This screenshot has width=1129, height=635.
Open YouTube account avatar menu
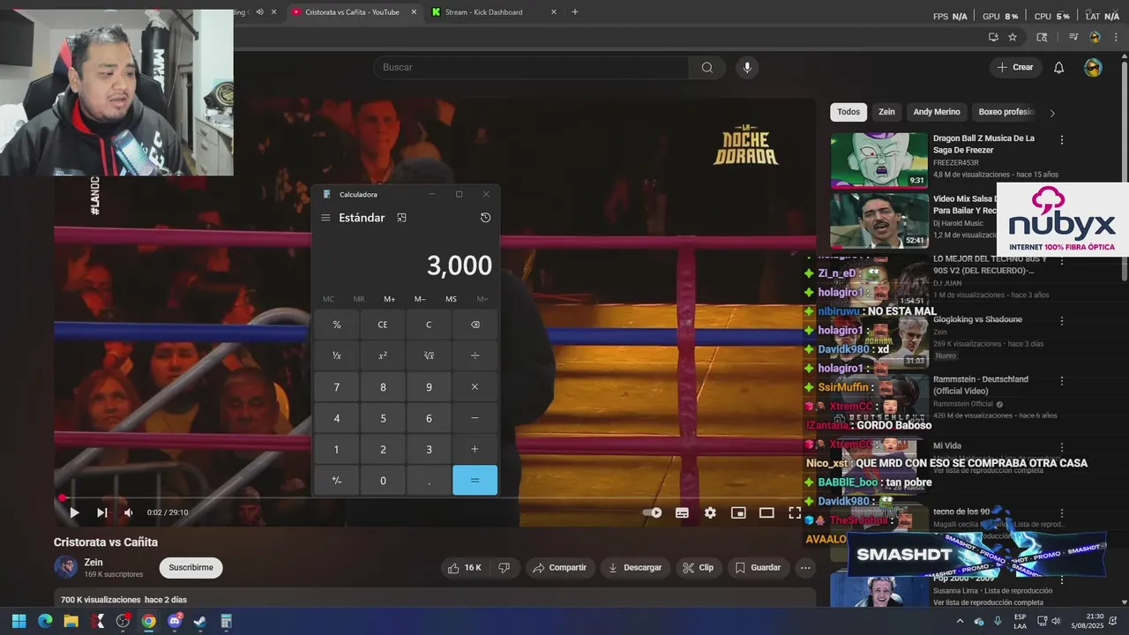[x=1093, y=67]
